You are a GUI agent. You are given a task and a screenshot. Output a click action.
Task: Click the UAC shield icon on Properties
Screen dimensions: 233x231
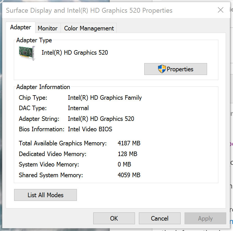pos(162,69)
